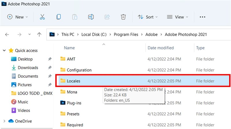This screenshot has height=129, width=231.
Task: Navigate to Local Disk (C:) breadcrumb
Action: pyautogui.click(x=94, y=34)
